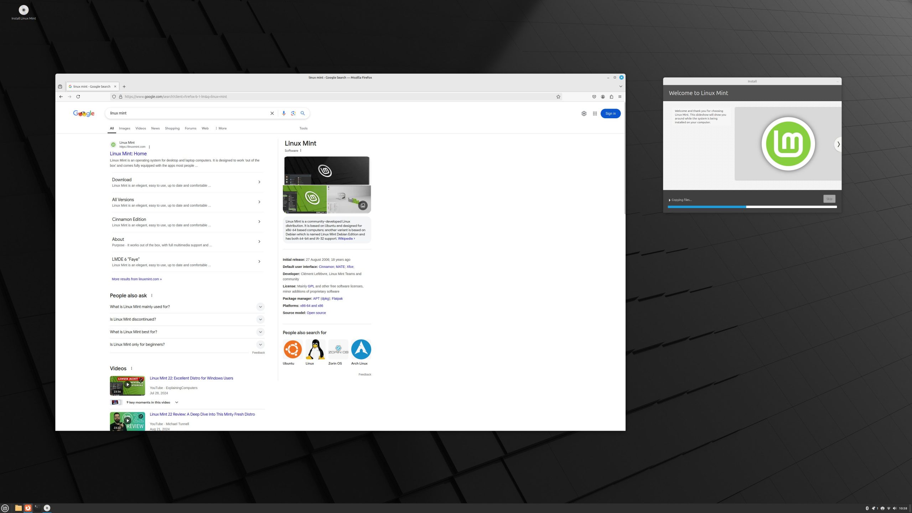Open the three-dot menu by linuxmint.com result

point(149,147)
